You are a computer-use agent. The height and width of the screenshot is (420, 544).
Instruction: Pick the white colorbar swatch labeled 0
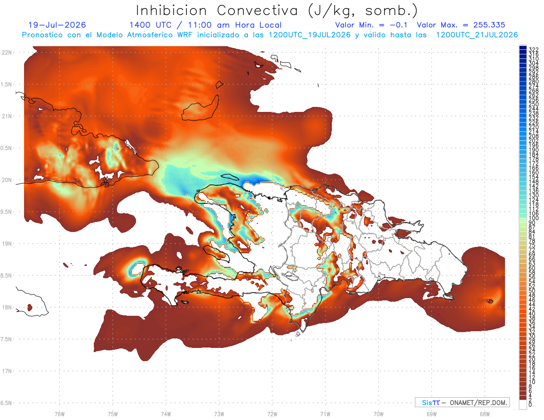[x=523, y=405]
